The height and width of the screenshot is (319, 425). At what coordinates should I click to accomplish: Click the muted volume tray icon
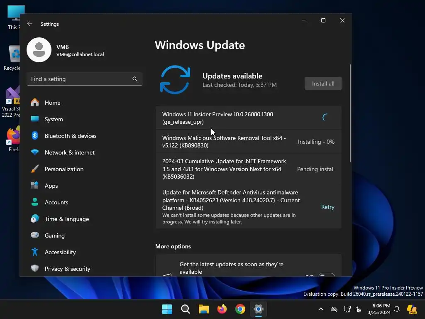click(x=358, y=309)
